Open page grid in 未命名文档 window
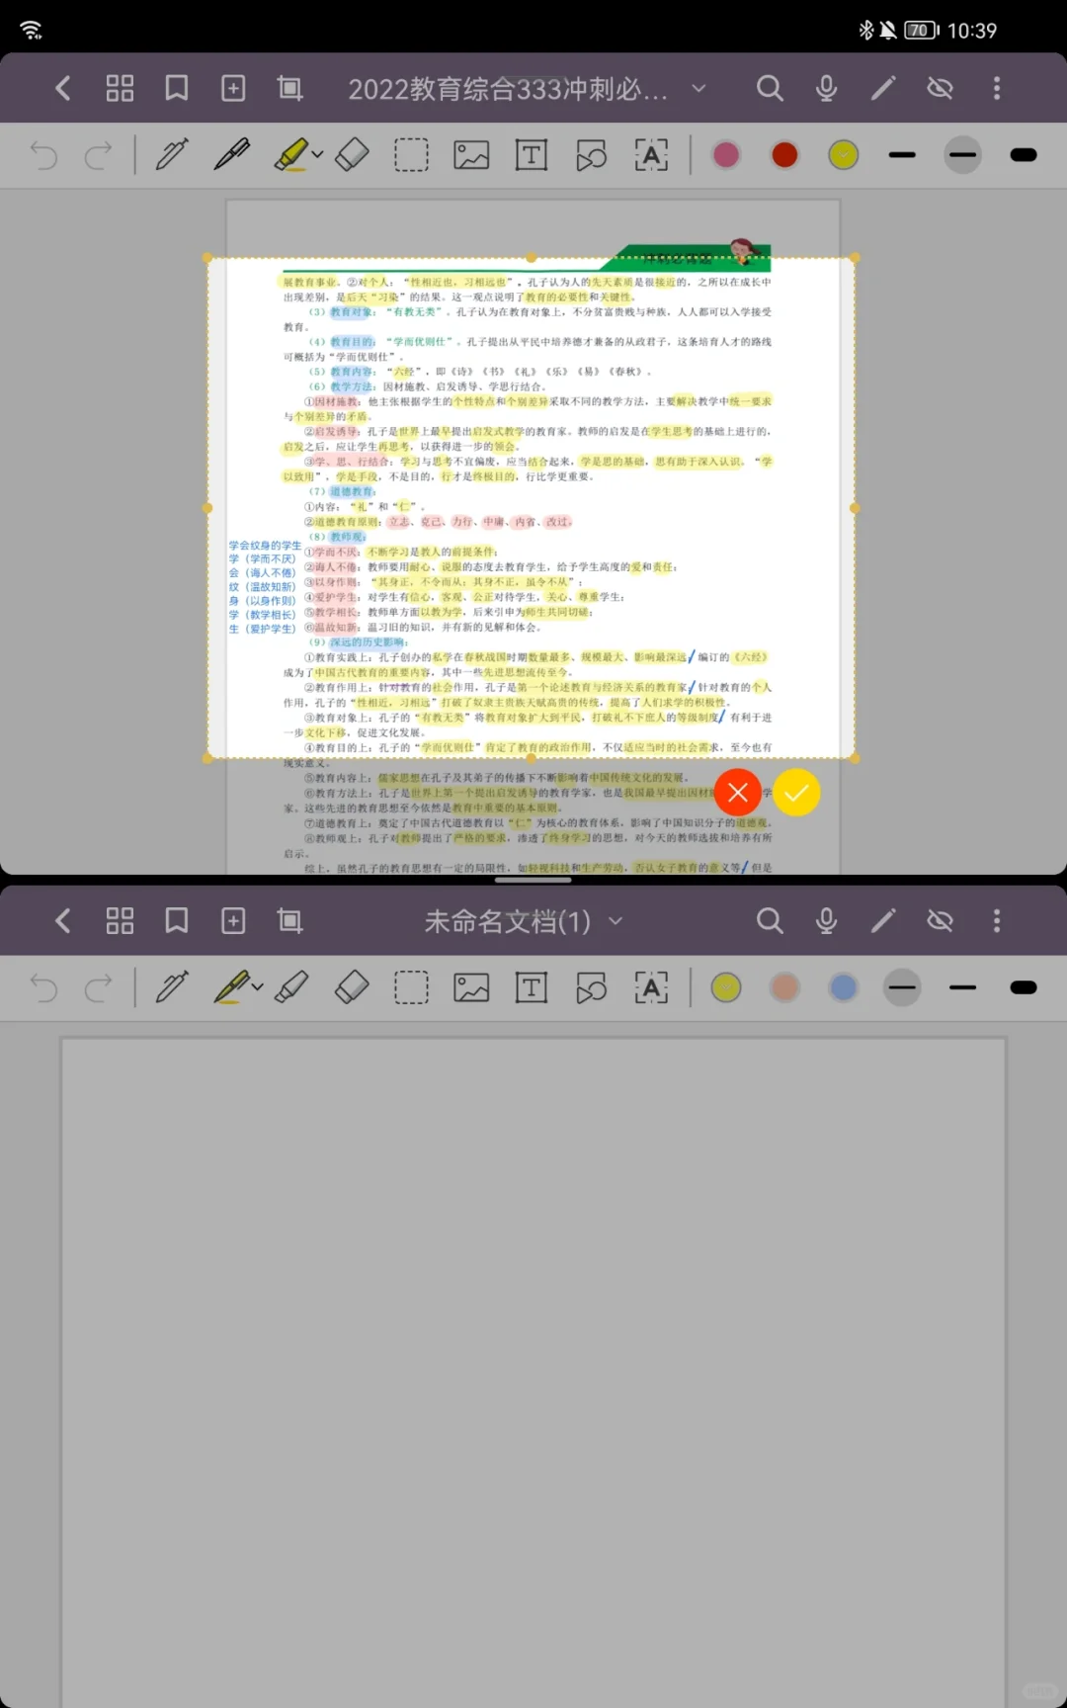Viewport: 1067px width, 1708px height. coord(120,921)
